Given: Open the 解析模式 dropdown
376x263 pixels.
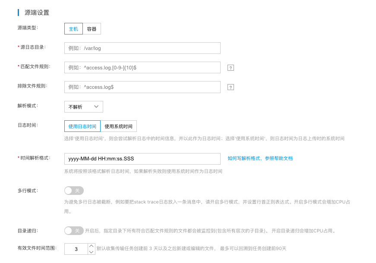Looking at the screenshot, I should [x=83, y=106].
